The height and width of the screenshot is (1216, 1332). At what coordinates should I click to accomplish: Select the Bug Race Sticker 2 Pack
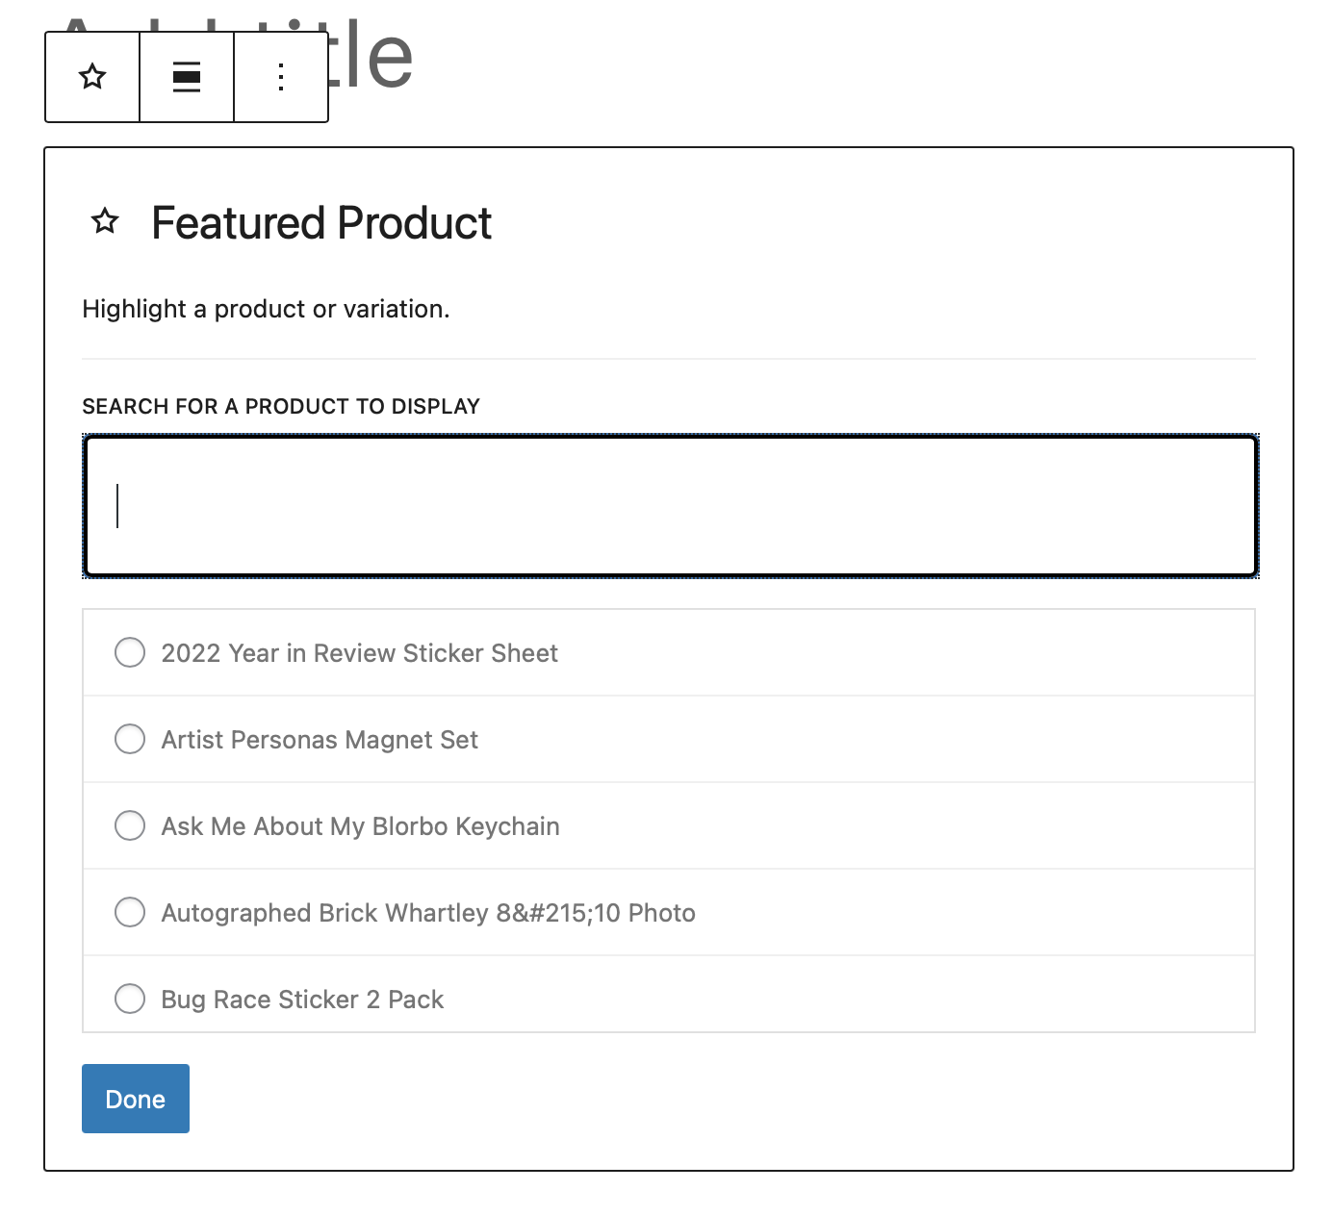pyautogui.click(x=129, y=999)
